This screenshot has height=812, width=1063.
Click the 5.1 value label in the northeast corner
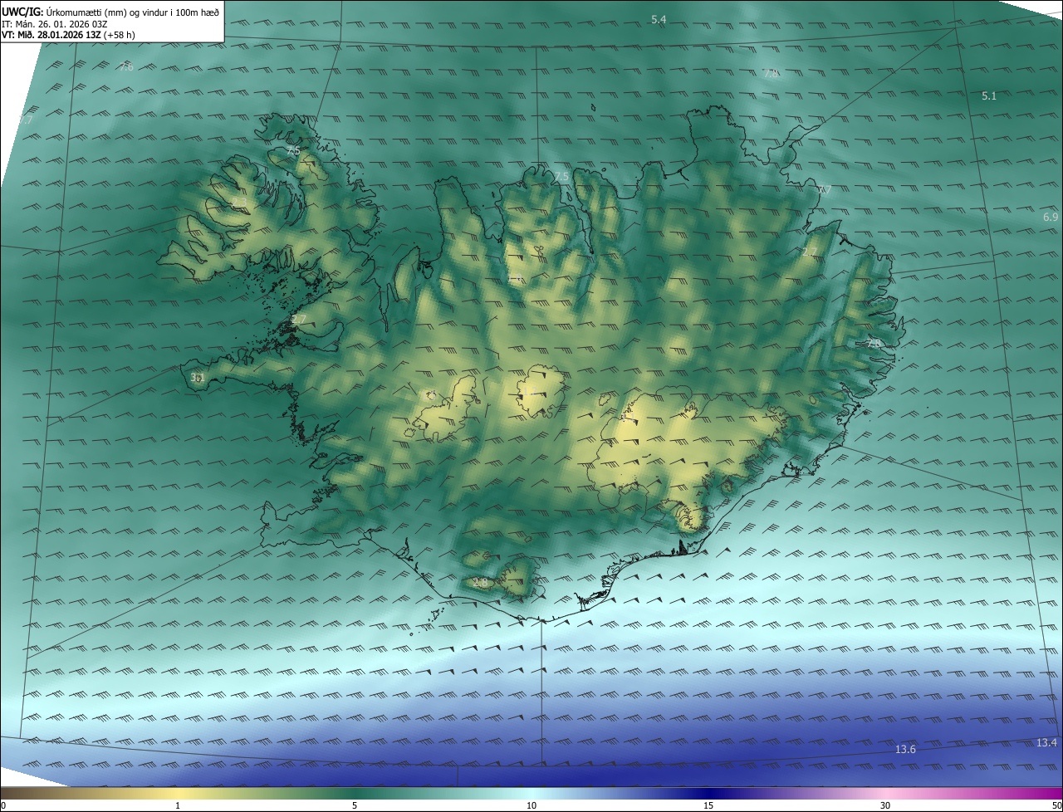click(x=989, y=96)
